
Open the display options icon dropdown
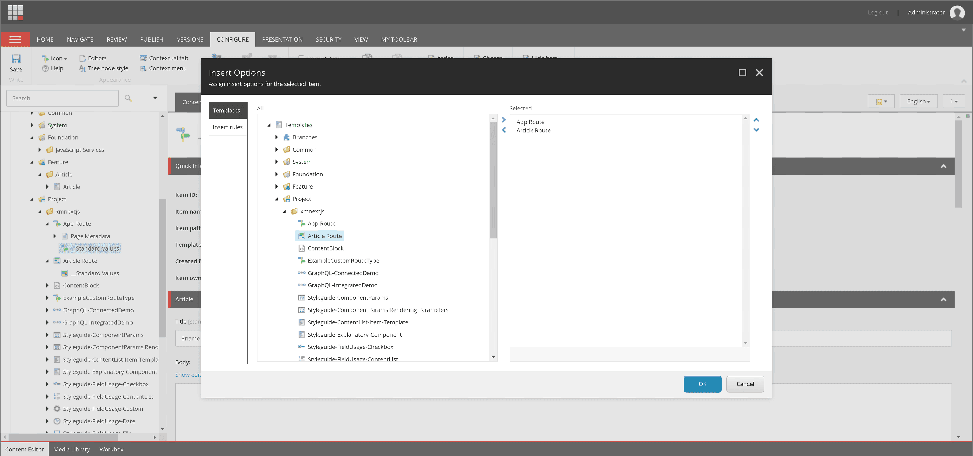(881, 101)
